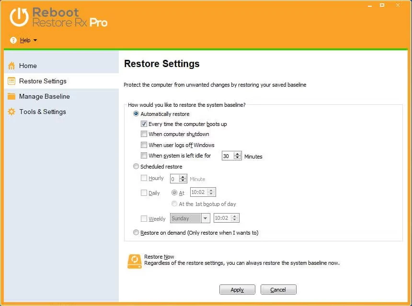Increase the idle minutes spinner value

pyautogui.click(x=238, y=154)
